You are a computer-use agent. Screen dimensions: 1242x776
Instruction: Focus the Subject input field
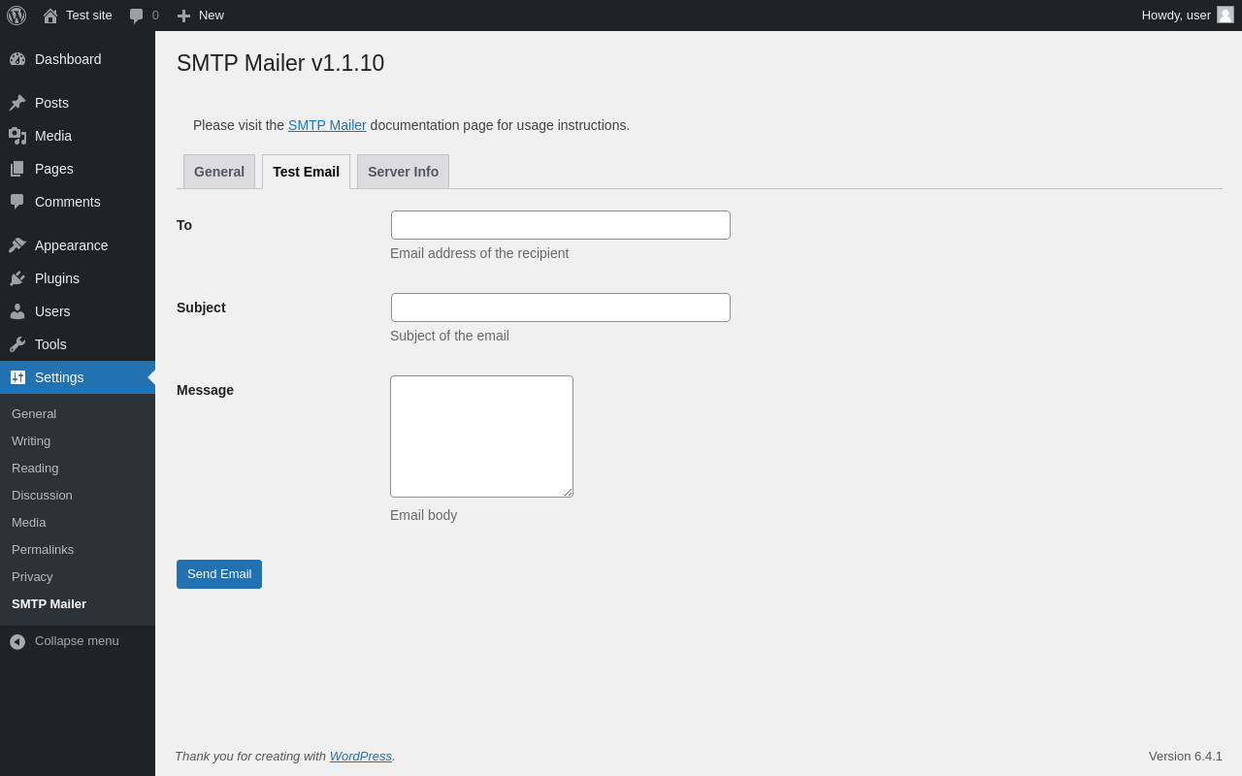point(561,307)
